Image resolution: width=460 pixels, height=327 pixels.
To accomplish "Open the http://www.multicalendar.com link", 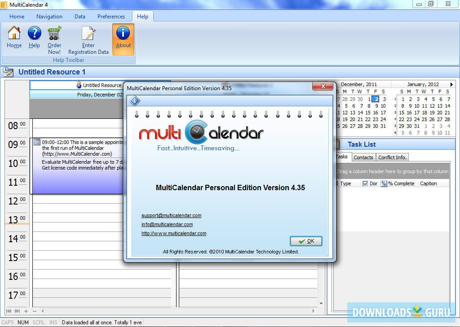I will pyautogui.click(x=174, y=234).
